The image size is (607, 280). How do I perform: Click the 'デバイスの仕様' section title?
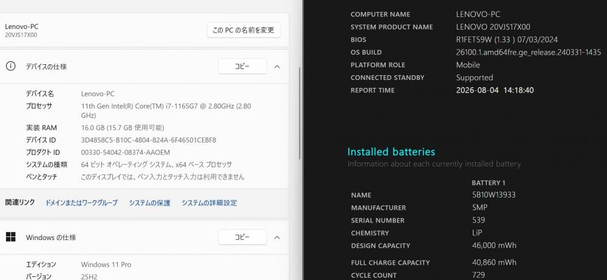click(46, 67)
